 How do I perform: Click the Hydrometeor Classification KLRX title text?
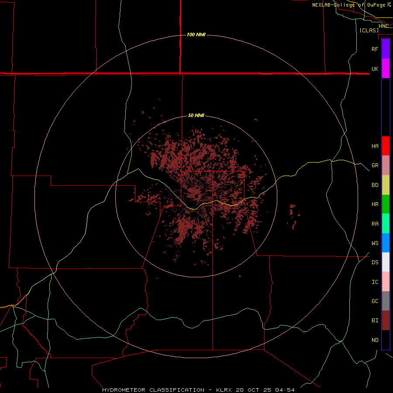[198, 390]
